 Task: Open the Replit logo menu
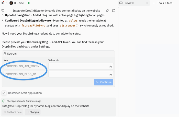3,3
